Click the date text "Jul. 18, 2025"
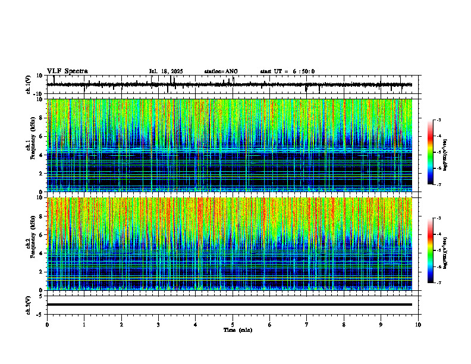The image size is (471, 364). (166, 71)
